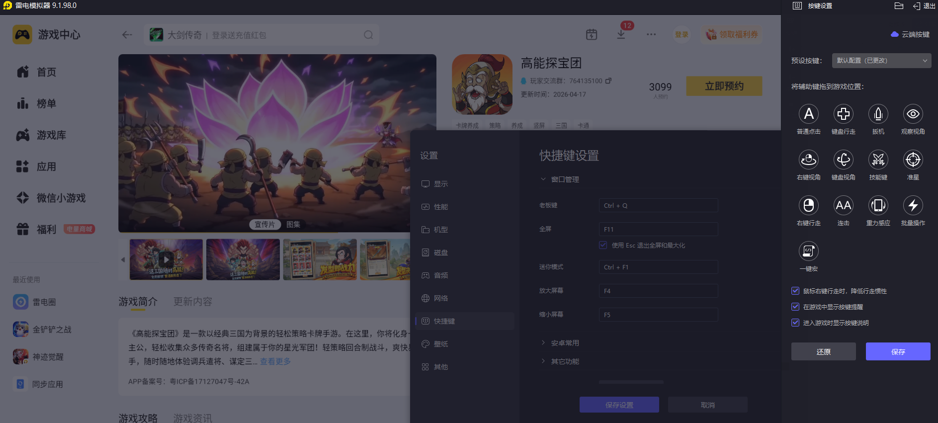Open 其他 in settings sidebar
This screenshot has width=938, height=423.
coord(465,367)
